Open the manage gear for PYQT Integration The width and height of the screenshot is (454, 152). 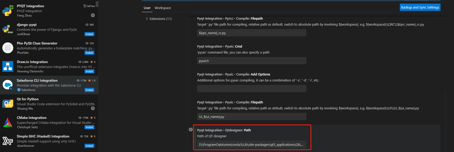(93, 16)
